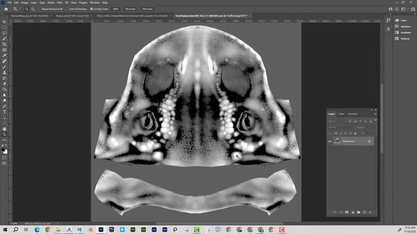Click the delete layer trash icon
417x234 pixels.
pos(370,213)
